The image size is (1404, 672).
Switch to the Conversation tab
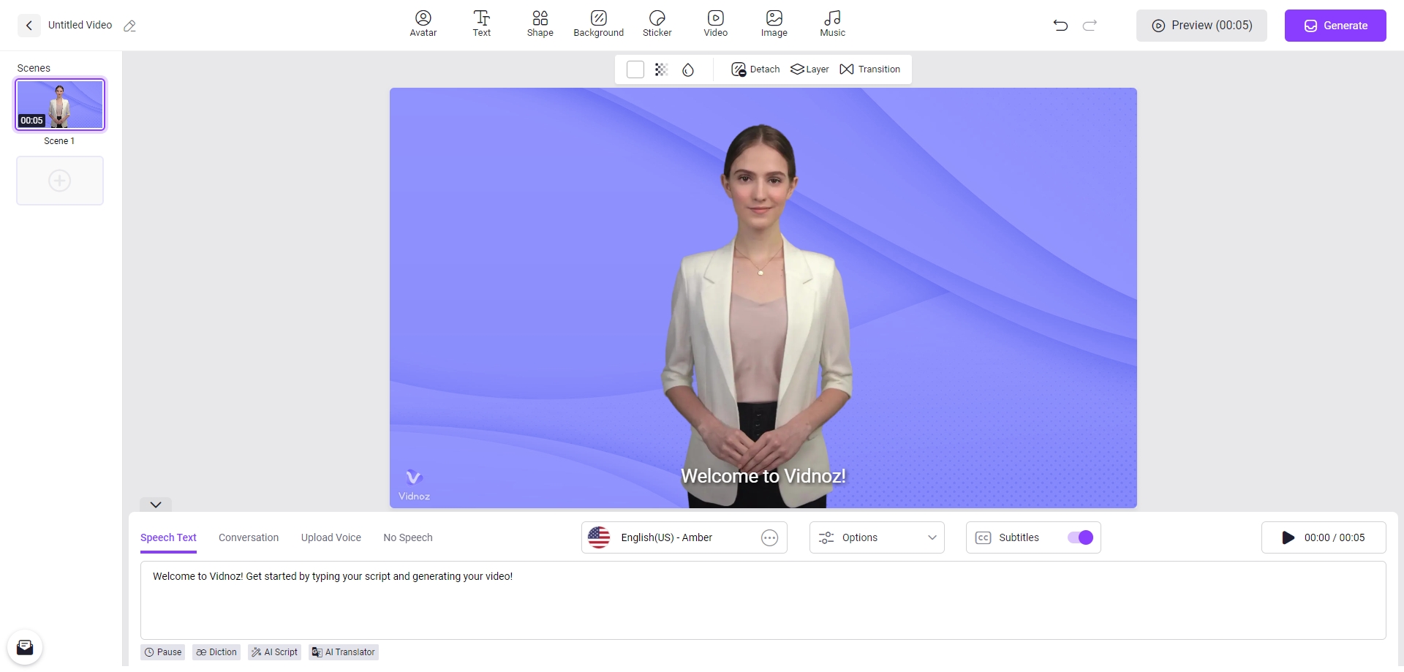pos(248,537)
